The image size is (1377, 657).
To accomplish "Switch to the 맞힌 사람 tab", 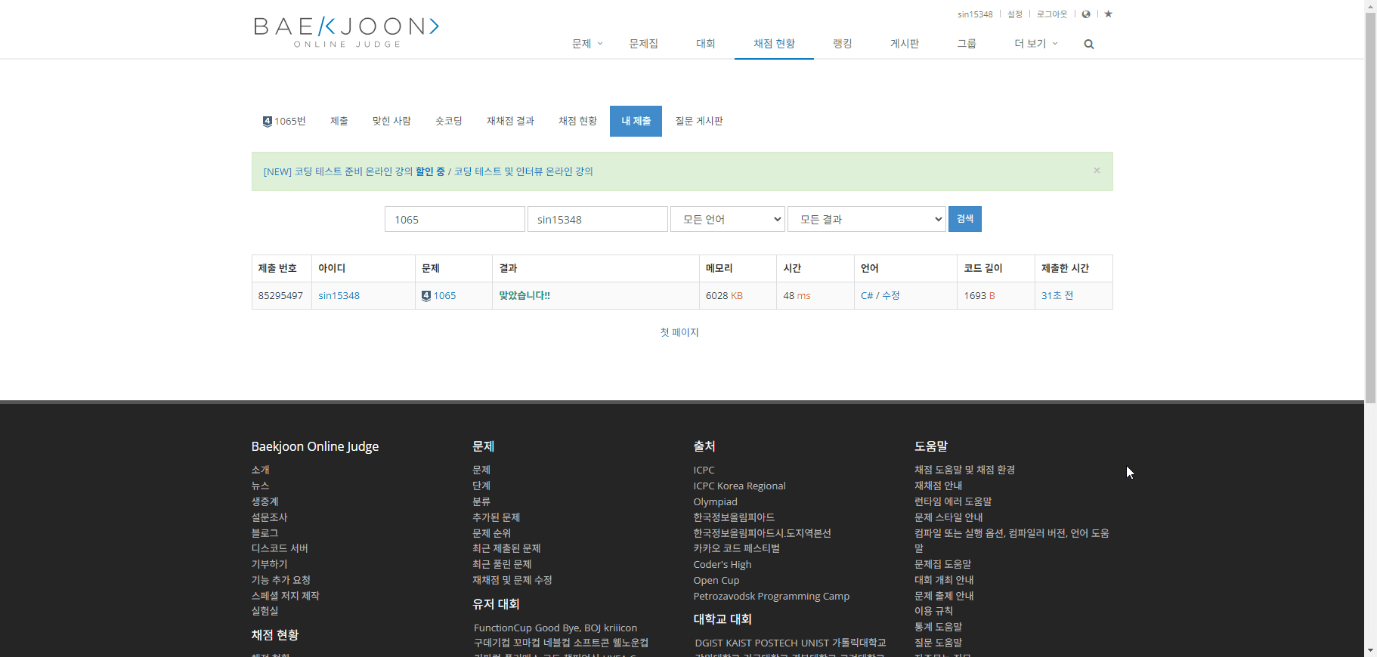I will click(x=391, y=121).
